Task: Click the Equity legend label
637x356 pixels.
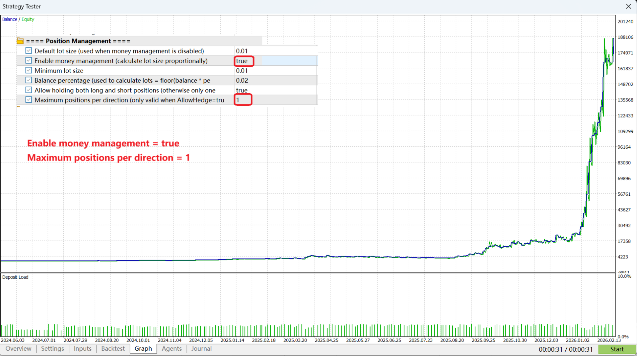Action: [x=28, y=19]
